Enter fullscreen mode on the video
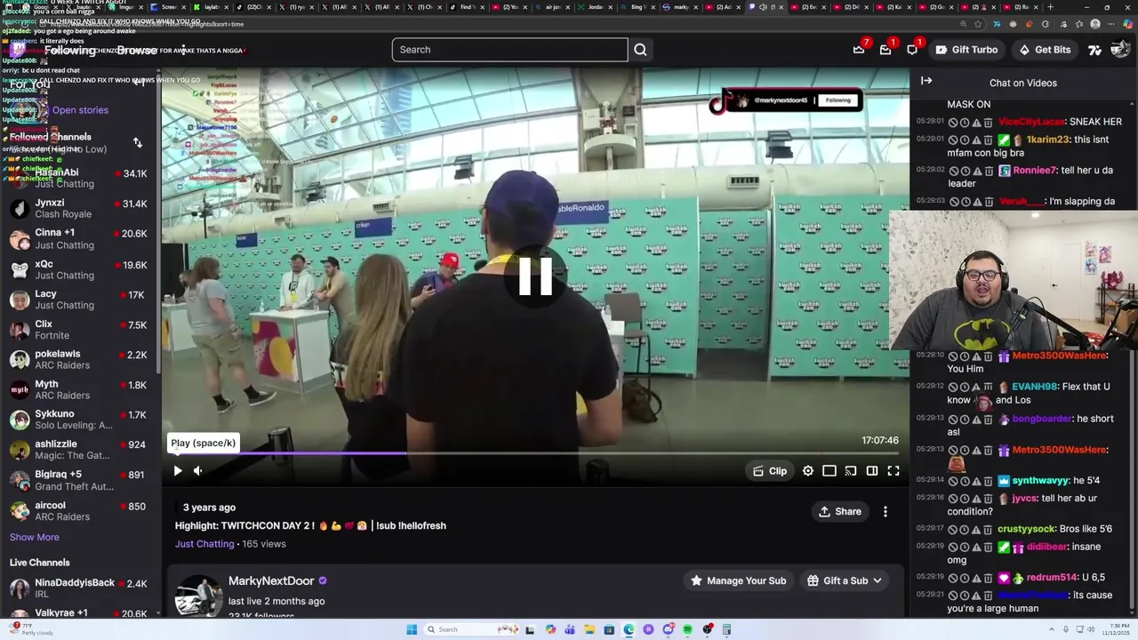This screenshot has height=640, width=1138. (x=894, y=471)
